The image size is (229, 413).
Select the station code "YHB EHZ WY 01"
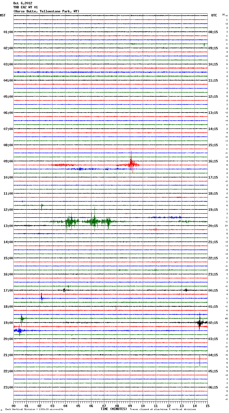tap(26, 7)
